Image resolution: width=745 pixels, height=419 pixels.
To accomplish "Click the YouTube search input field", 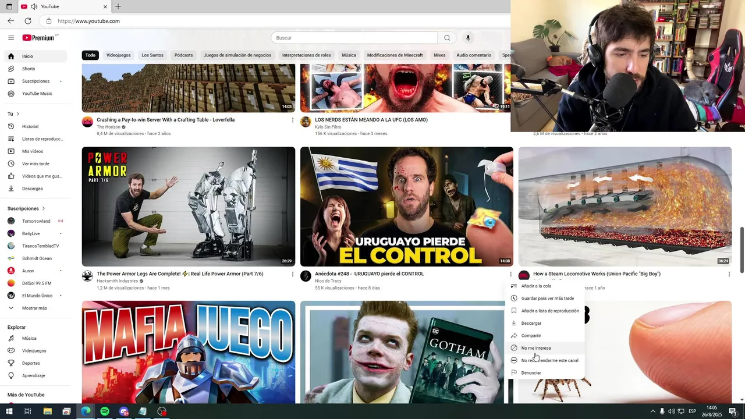I will [354, 38].
